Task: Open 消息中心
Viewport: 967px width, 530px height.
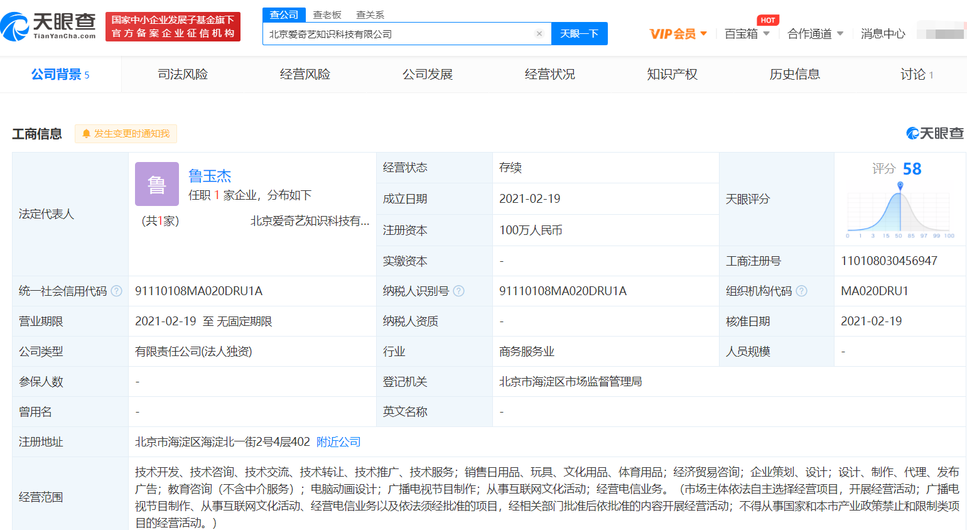Action: coord(883,34)
